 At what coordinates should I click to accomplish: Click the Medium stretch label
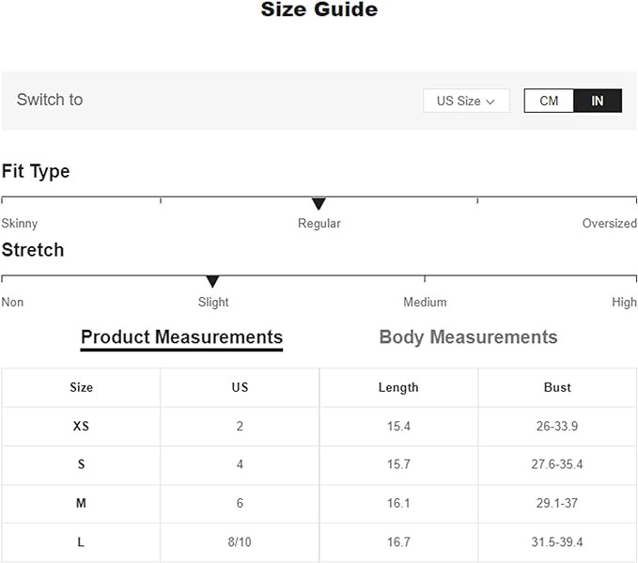(x=425, y=303)
